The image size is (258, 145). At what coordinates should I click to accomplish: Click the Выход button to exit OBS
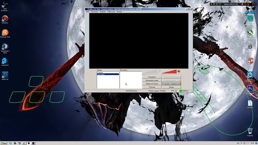tap(171, 87)
